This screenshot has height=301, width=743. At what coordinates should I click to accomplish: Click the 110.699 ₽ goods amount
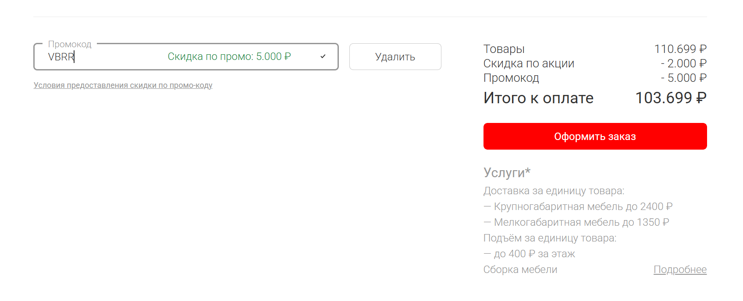point(680,49)
